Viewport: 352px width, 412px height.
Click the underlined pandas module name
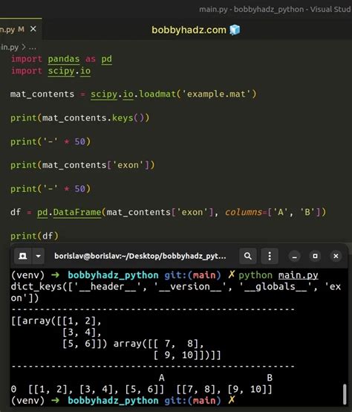click(64, 59)
